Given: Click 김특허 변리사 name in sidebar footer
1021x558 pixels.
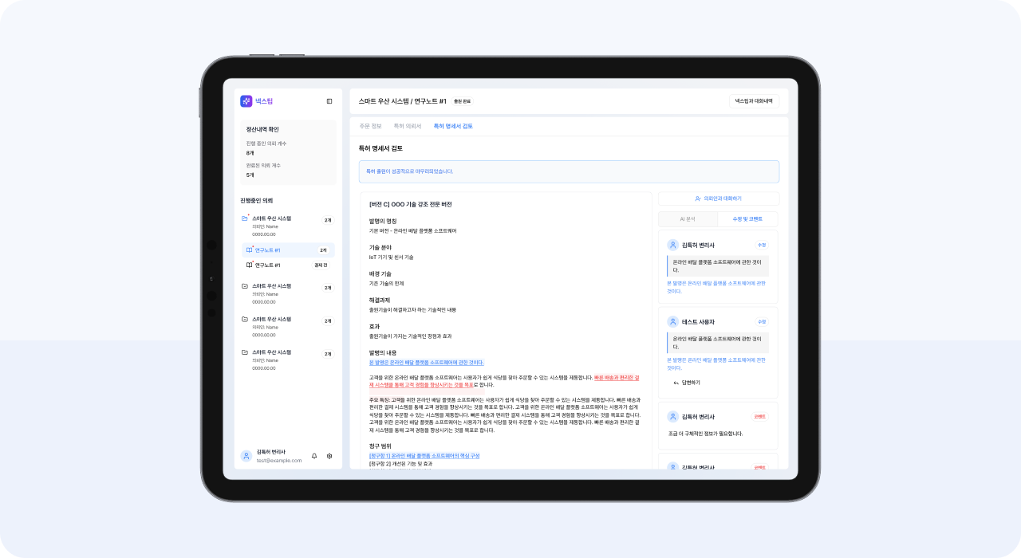Looking at the screenshot, I should 271,452.
